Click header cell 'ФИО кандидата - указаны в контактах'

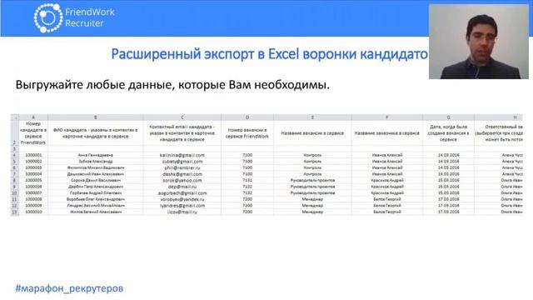pyautogui.click(x=96, y=133)
